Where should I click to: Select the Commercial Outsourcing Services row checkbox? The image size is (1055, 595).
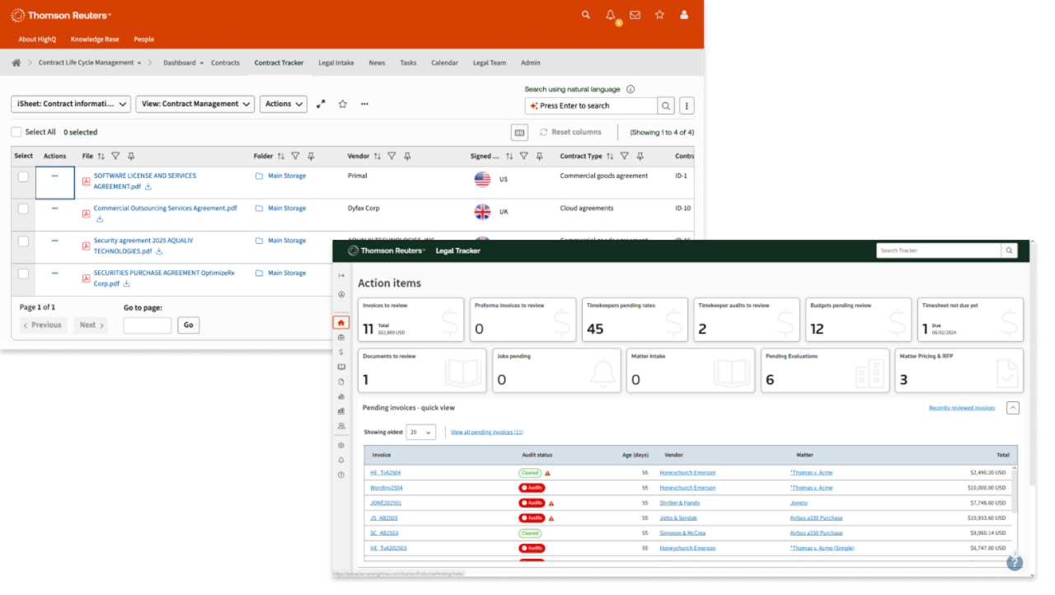coord(23,209)
